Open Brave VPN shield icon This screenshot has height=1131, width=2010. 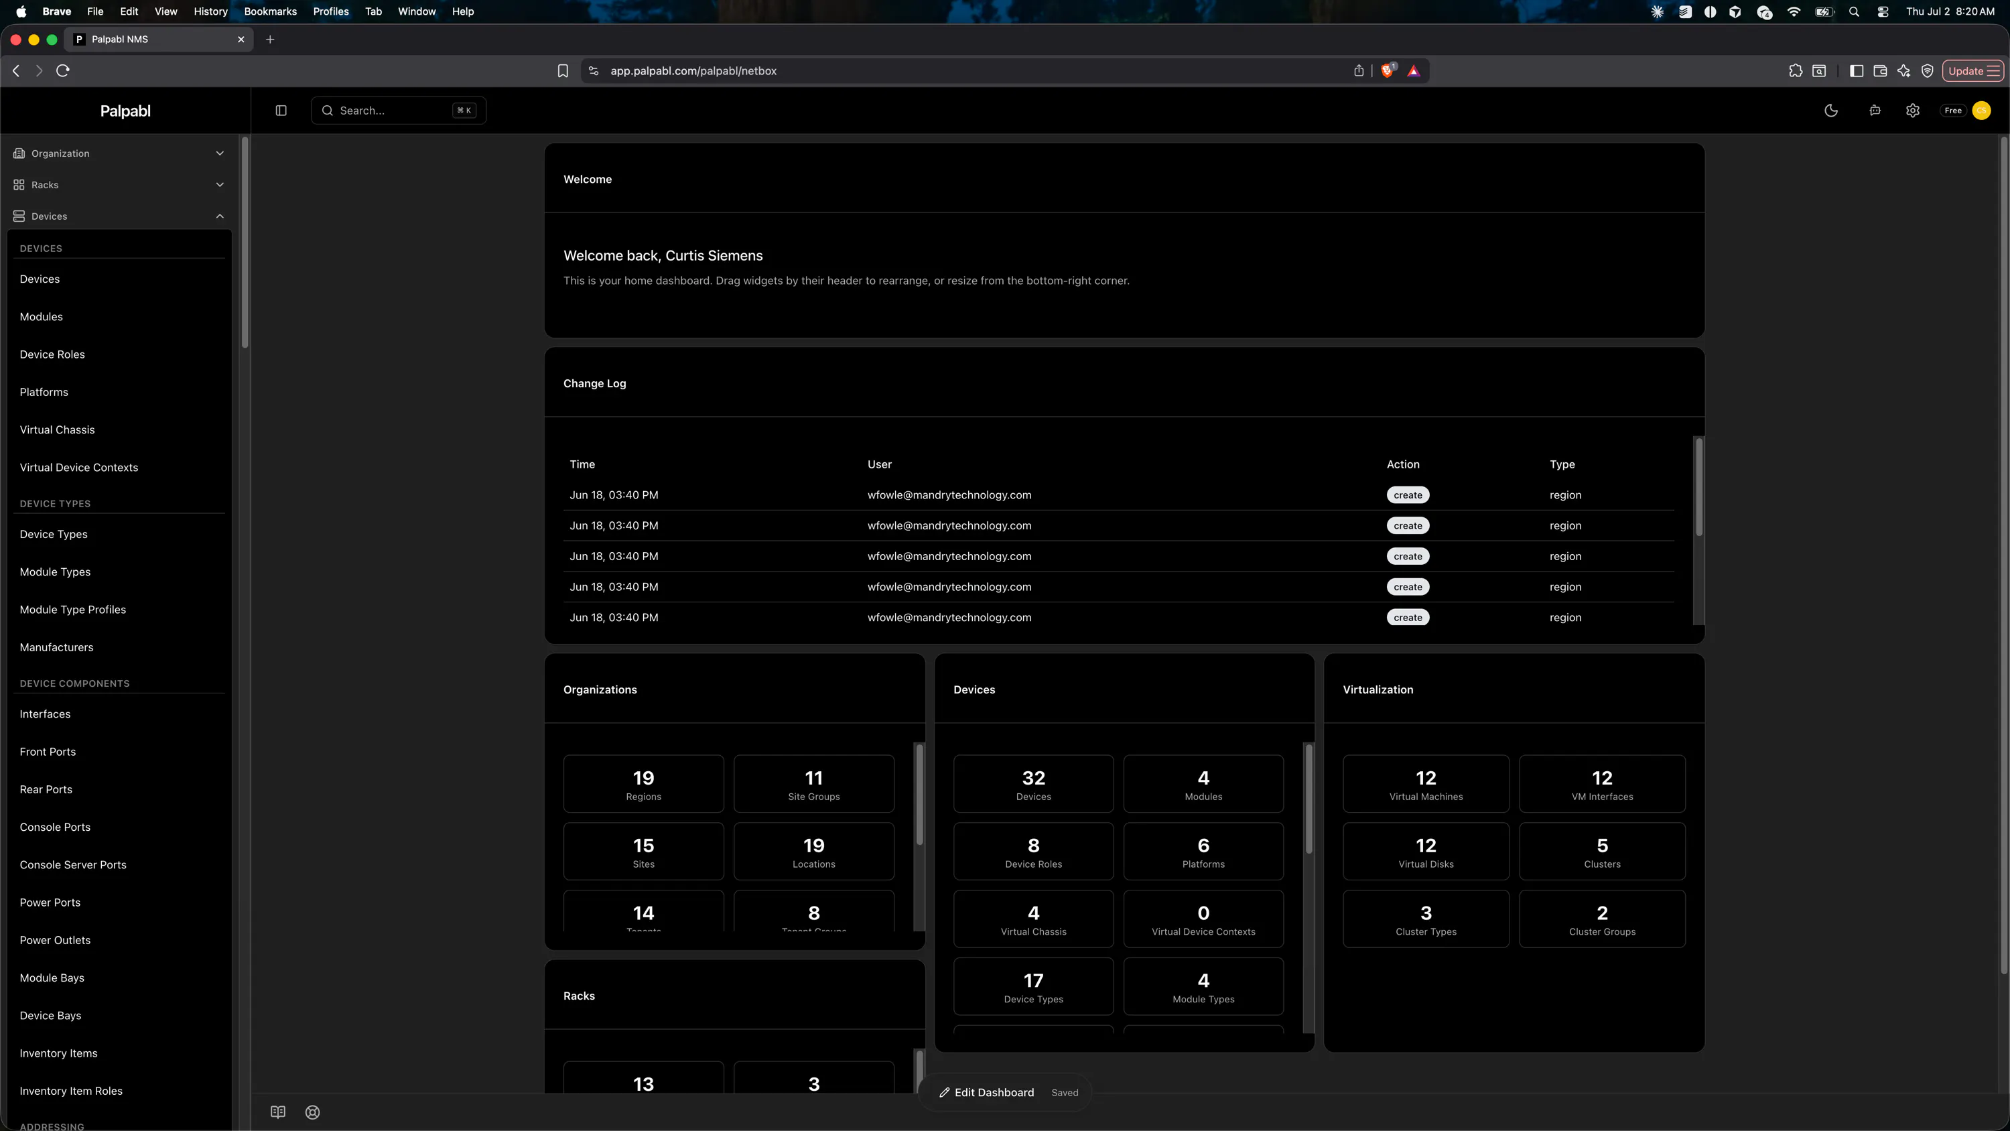1928,70
